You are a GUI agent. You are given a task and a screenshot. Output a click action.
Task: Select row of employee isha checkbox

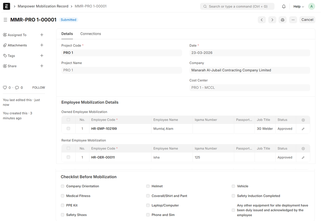click(x=68, y=157)
